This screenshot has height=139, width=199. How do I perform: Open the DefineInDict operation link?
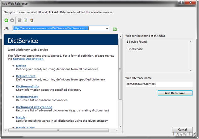click(26, 76)
